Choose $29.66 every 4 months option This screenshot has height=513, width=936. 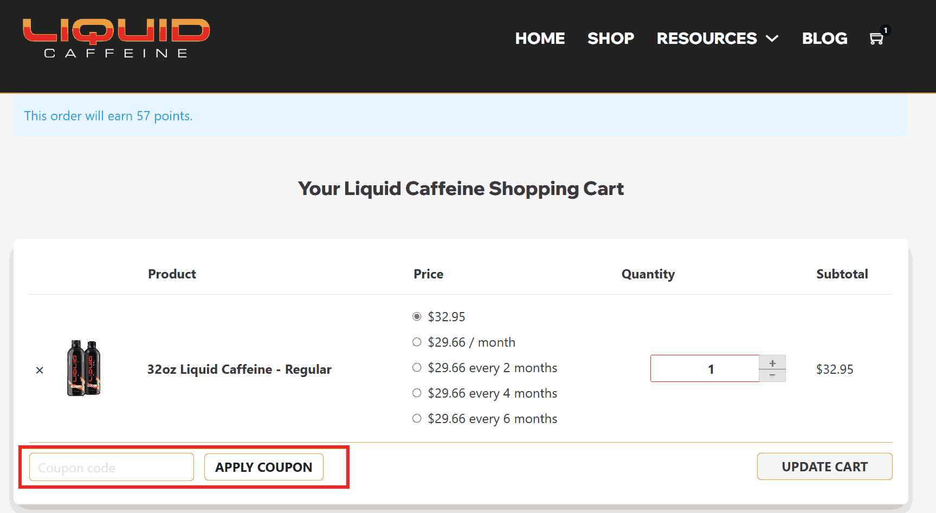417,393
